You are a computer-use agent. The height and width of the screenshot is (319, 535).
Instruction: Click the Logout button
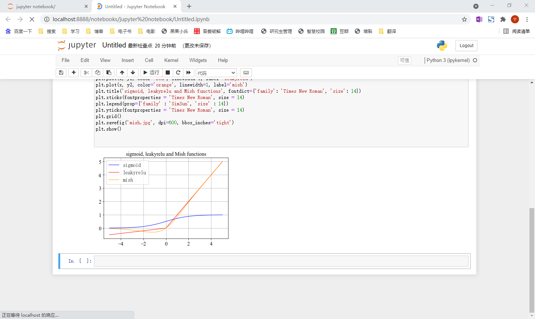[x=466, y=46]
